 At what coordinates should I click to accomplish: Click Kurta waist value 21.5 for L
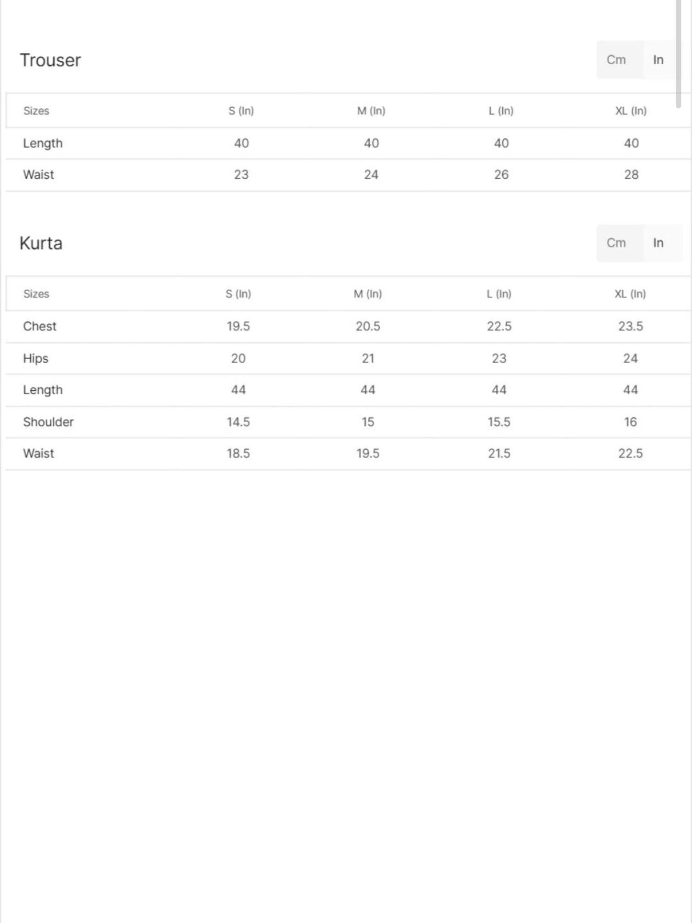499,453
